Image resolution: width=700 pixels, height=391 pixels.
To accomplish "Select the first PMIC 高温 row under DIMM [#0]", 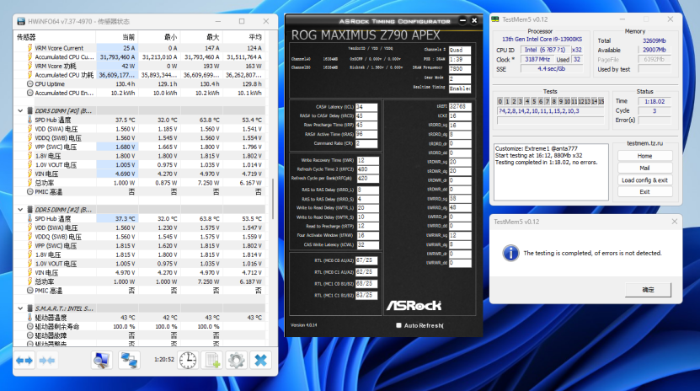I will coord(139,191).
